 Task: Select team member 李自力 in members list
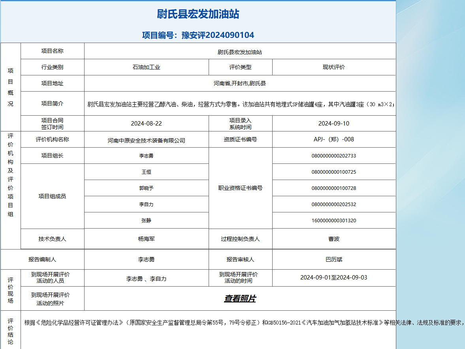[x=146, y=205]
